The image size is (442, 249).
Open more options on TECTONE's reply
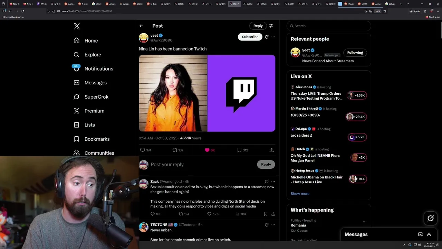pyautogui.click(x=273, y=225)
